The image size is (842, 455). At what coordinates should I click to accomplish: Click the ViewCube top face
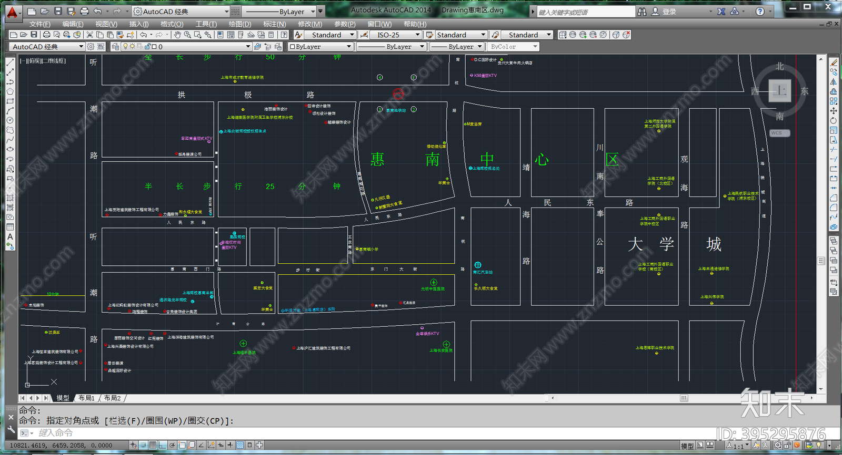tap(779, 91)
